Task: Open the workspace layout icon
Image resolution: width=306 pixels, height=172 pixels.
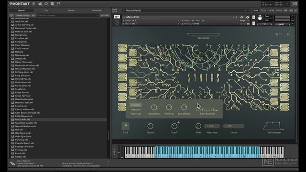Action: click(52, 4)
